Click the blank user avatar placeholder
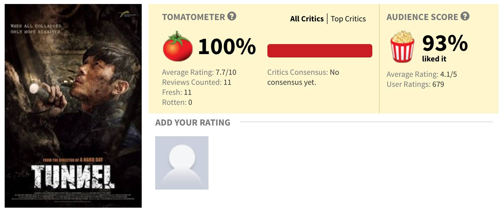This screenshot has width=504, height=213. [x=181, y=163]
